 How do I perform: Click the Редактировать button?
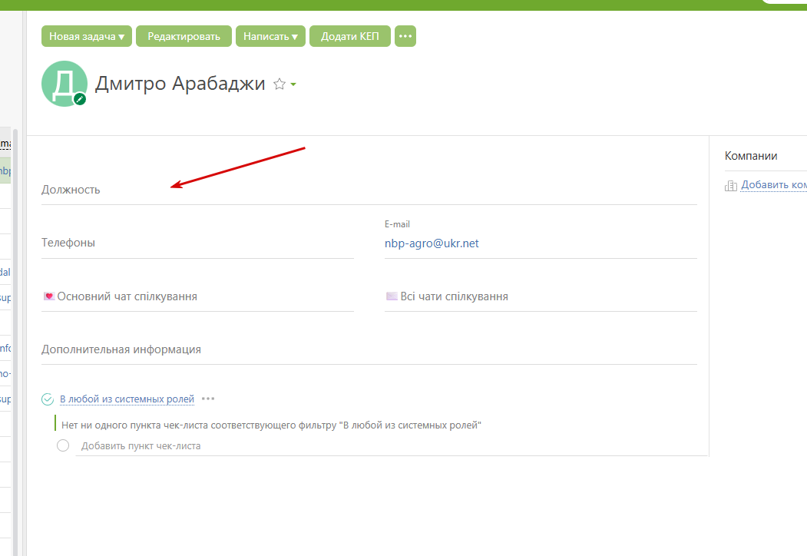(184, 36)
